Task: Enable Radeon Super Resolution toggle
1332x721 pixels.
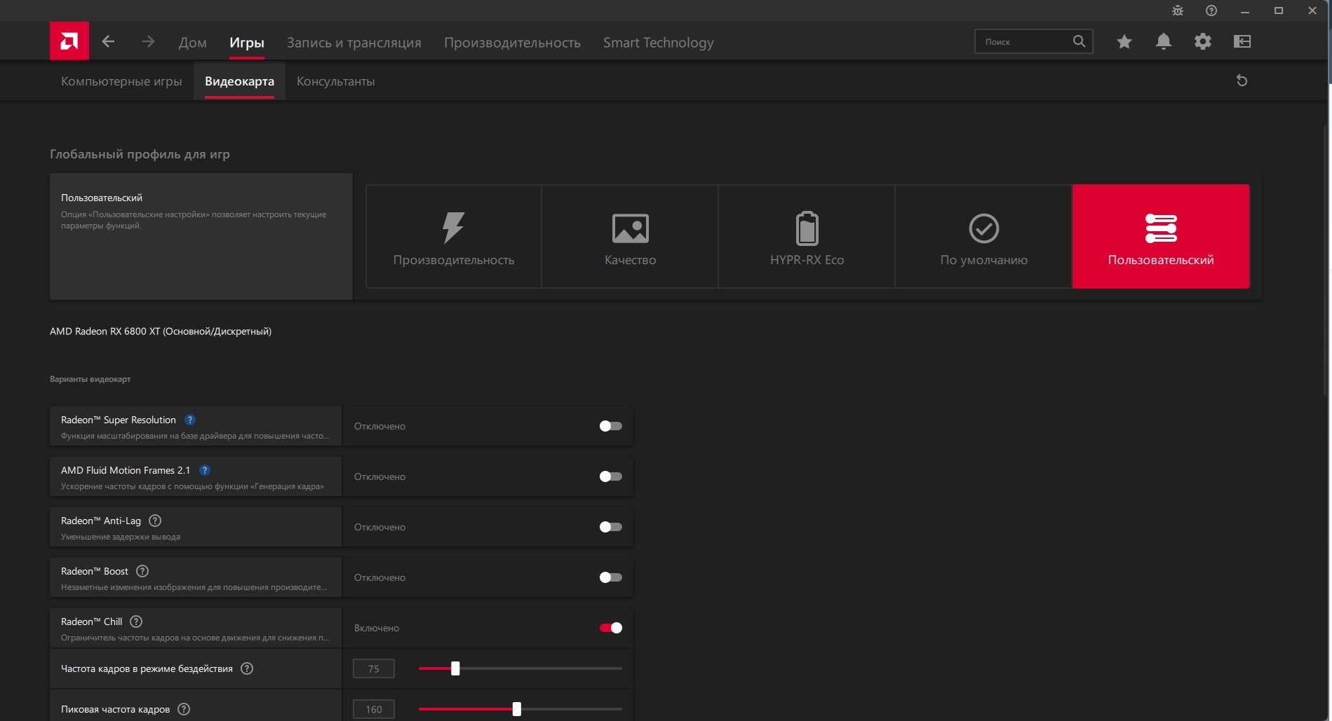Action: [x=611, y=426]
